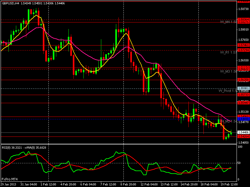Screen dimensions: 250x187
Task: Click the 19 Feb 12:00 time label
Action: pyautogui.click(x=229, y=185)
